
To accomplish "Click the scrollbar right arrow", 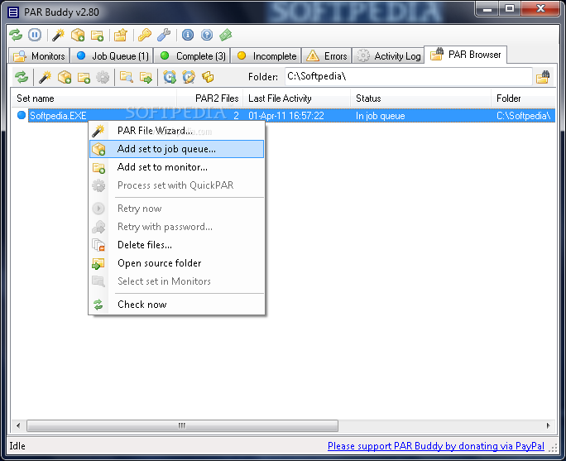I will (x=549, y=425).
